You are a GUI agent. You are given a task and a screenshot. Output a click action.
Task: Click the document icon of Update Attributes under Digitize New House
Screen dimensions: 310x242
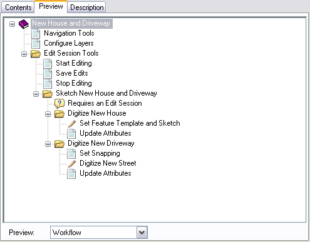coord(71,133)
